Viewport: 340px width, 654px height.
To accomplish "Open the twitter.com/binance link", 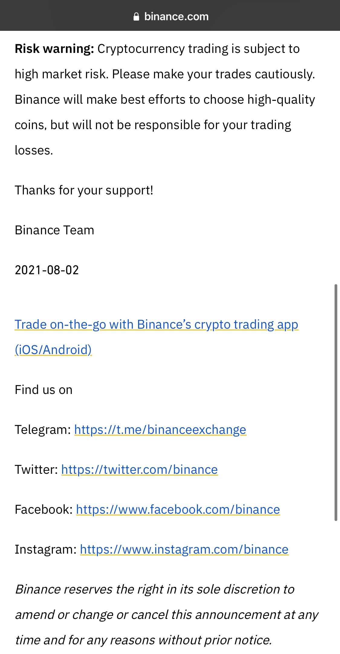I will pos(139,470).
